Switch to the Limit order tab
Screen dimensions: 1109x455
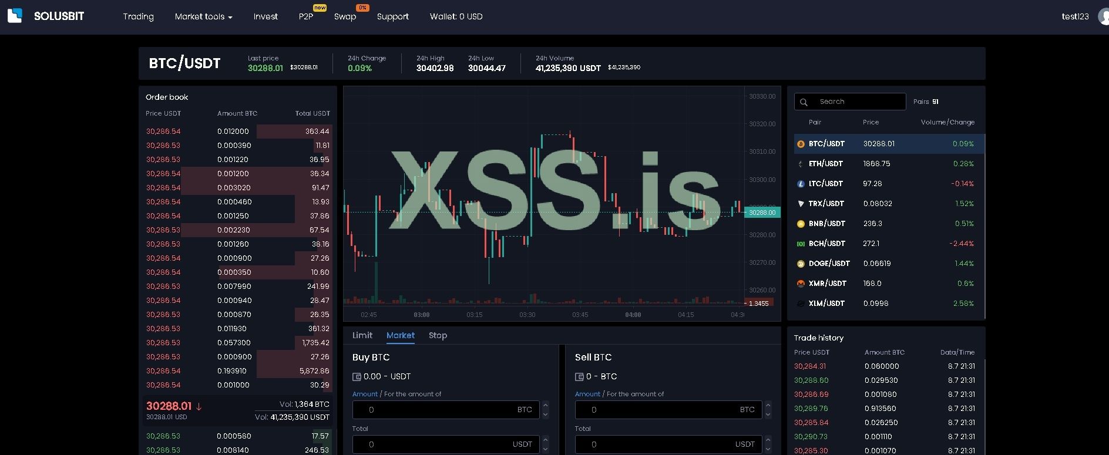pos(362,335)
